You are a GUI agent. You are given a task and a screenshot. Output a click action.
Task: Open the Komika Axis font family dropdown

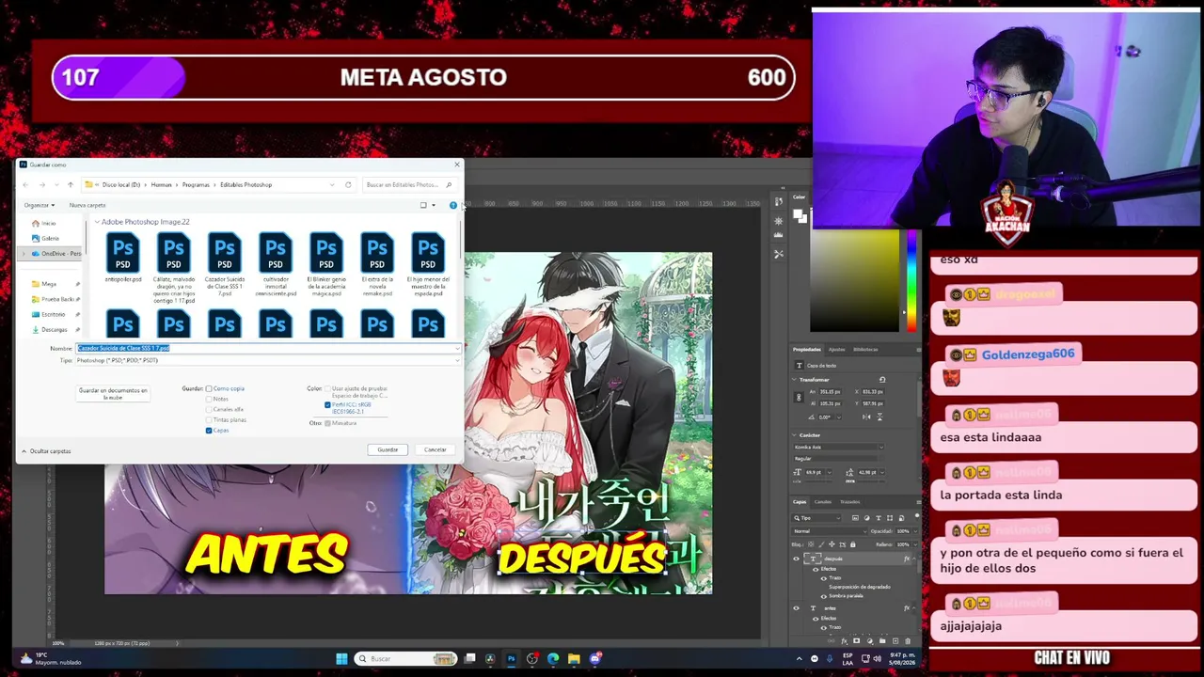pyautogui.click(x=838, y=448)
